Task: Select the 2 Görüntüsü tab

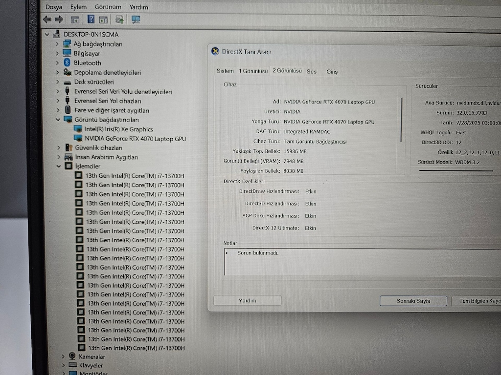Action: pyautogui.click(x=287, y=71)
